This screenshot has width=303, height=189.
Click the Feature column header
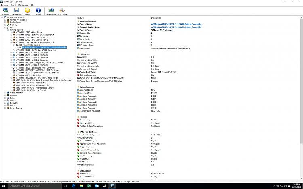pyautogui.click(x=81, y=18)
